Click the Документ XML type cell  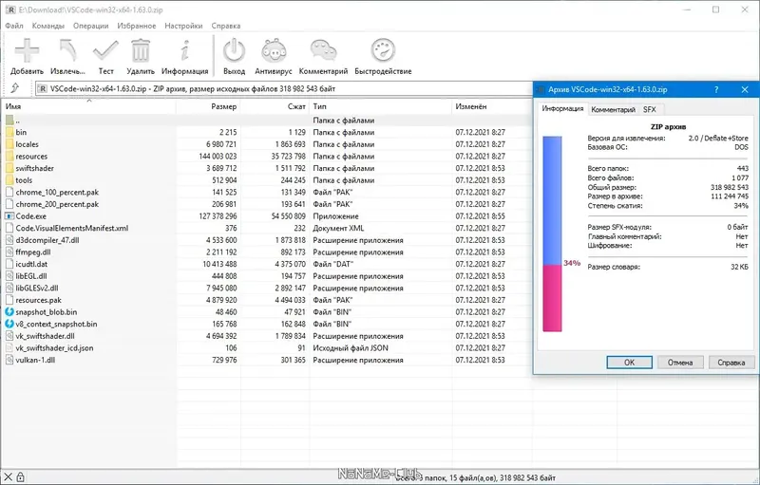(x=338, y=228)
